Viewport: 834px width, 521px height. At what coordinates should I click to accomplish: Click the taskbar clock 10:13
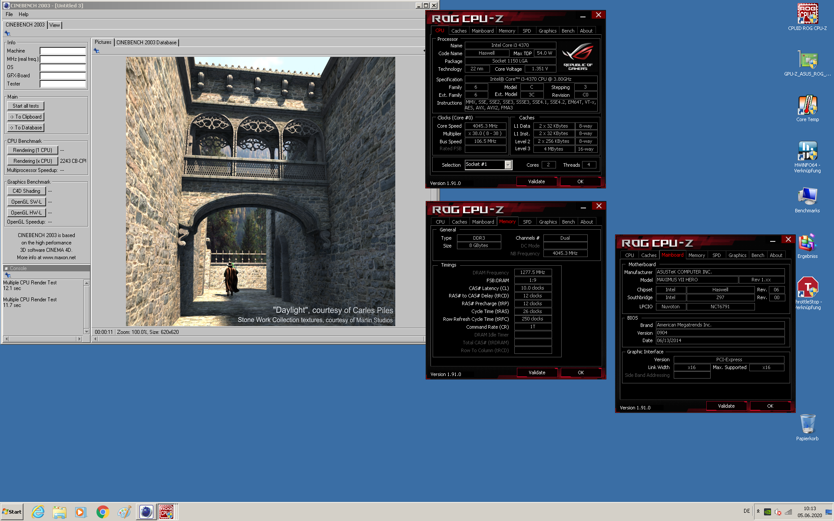pos(810,508)
